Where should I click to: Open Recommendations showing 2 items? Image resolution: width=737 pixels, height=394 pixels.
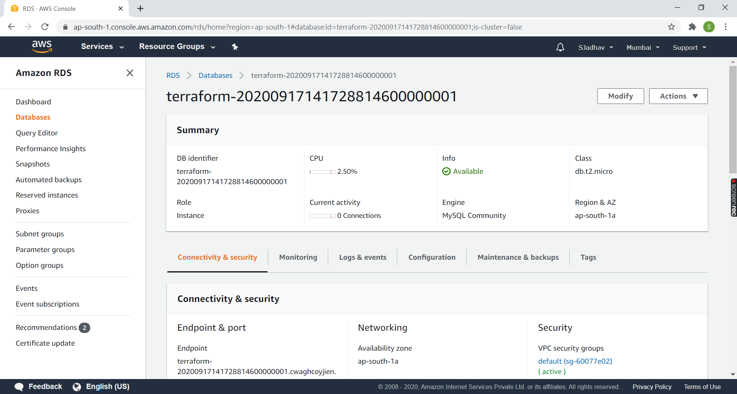click(x=46, y=327)
